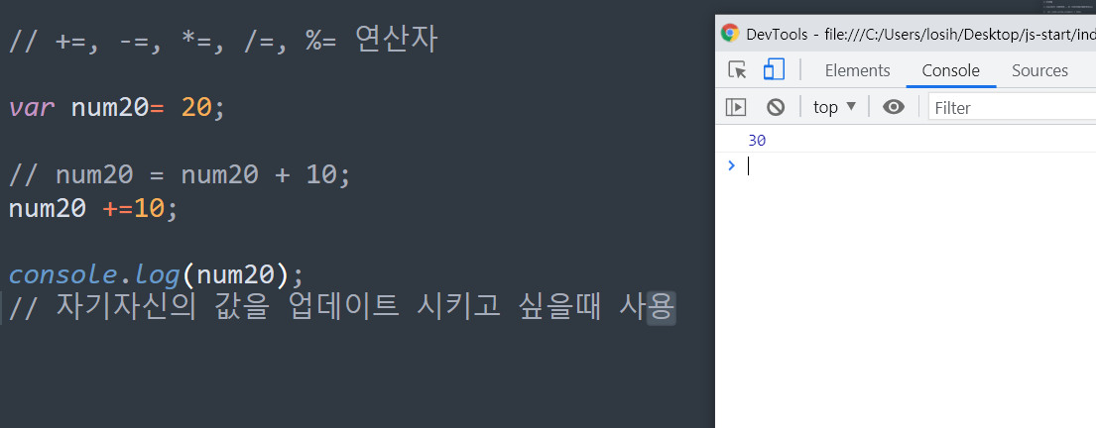This screenshot has height=428, width=1096.
Task: Place cursor on the var num20= 20 line
Action: coord(117,108)
